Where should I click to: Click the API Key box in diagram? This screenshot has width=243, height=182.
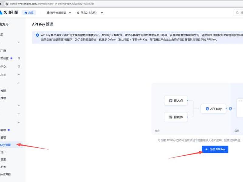(x=214, y=109)
